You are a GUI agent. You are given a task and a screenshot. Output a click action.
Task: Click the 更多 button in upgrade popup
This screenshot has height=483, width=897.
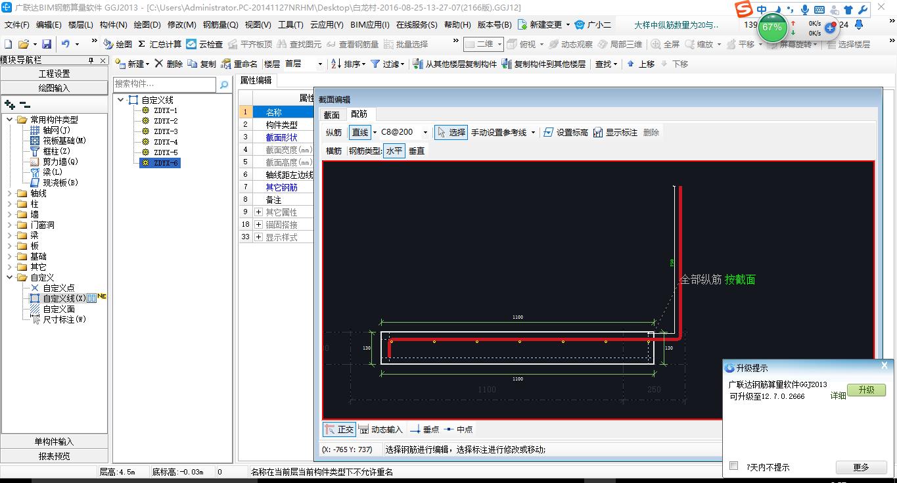(861, 467)
